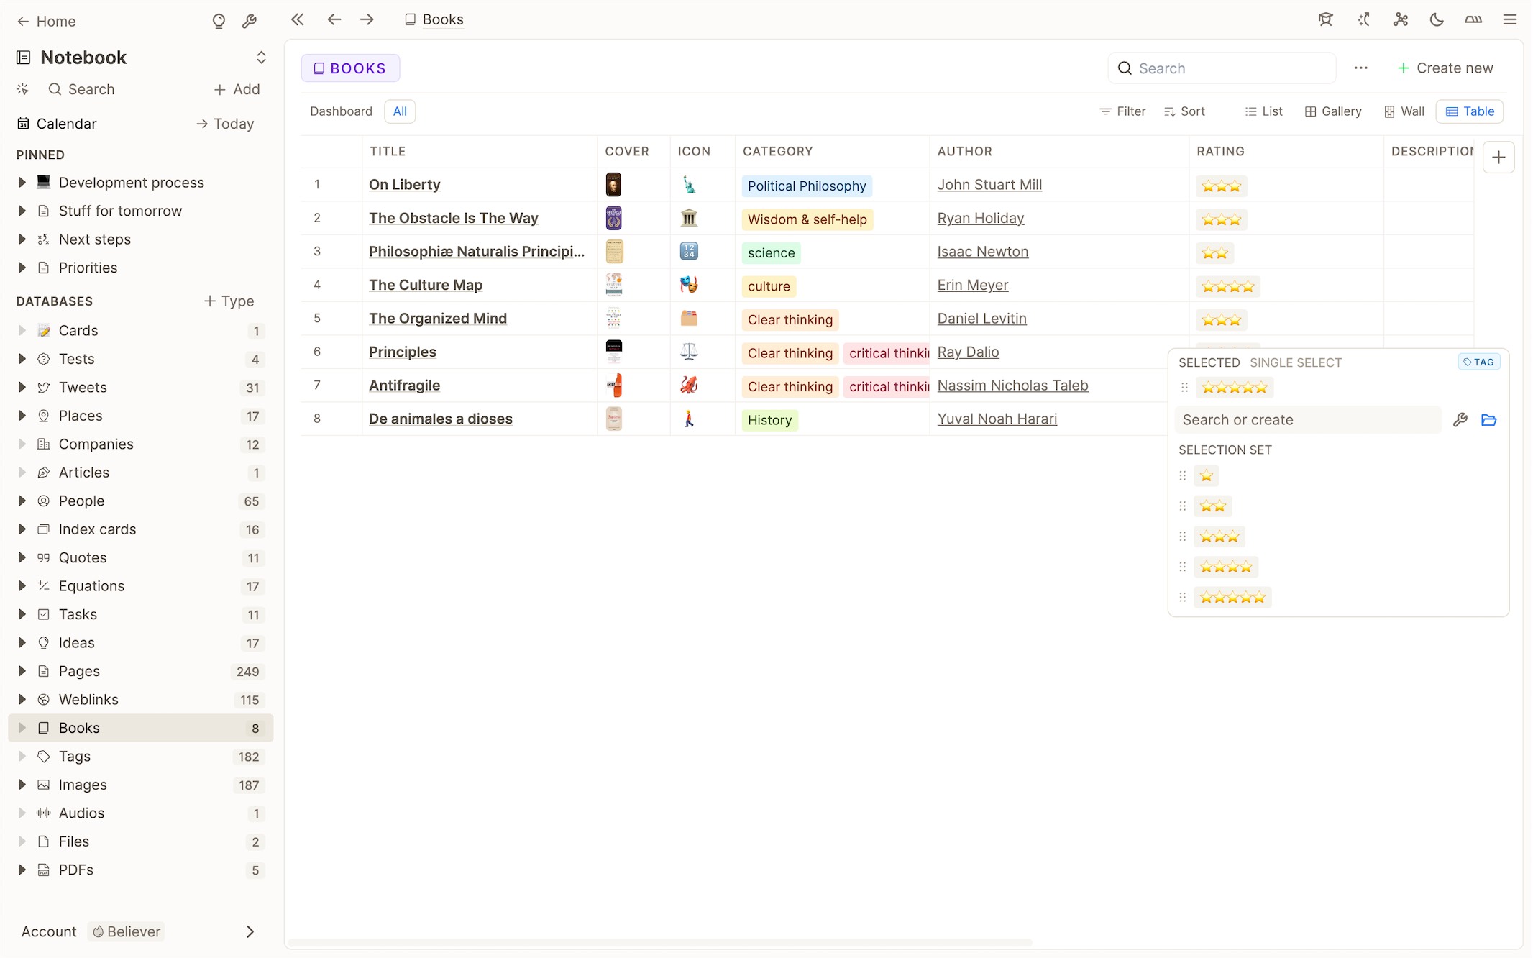
Task: Click the scales icon in Principles row
Action: (x=689, y=352)
